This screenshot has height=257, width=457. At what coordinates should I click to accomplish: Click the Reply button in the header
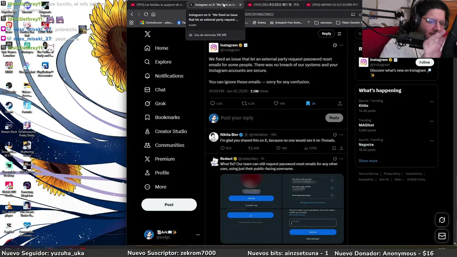click(326, 34)
